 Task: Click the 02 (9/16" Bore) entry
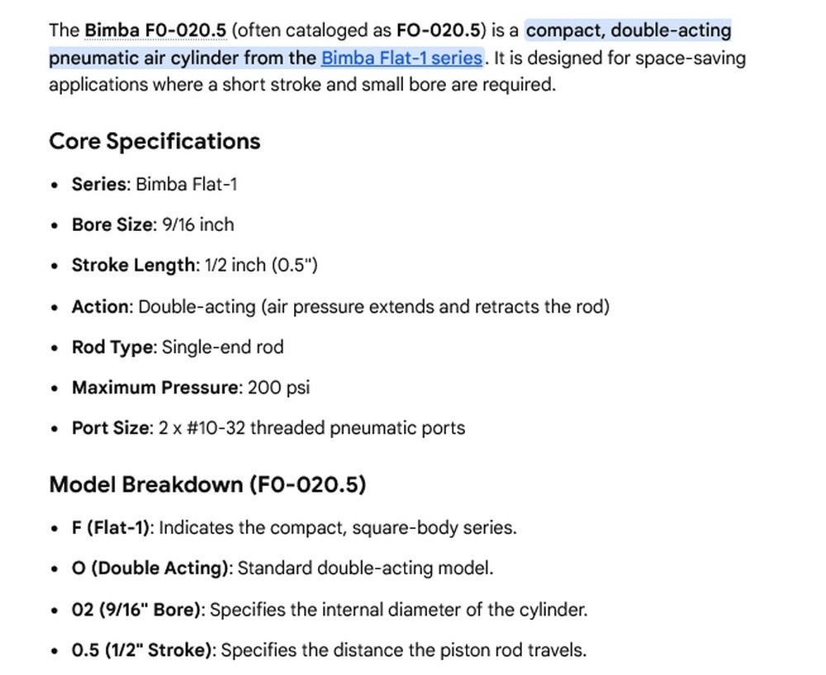click(x=330, y=610)
